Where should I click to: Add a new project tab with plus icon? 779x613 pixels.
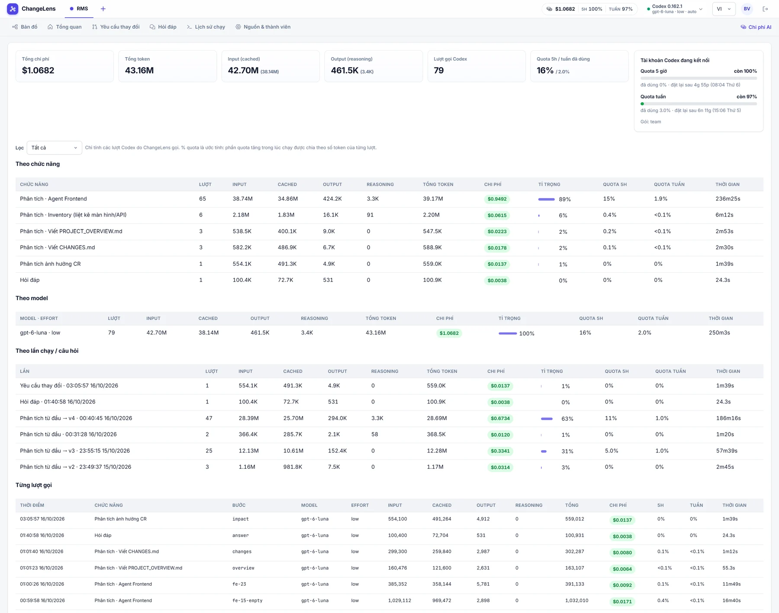pyautogui.click(x=103, y=9)
